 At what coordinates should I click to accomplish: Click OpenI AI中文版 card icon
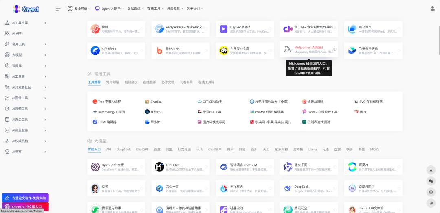pos(95,167)
